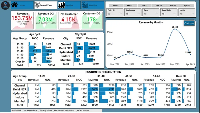Click the 4741 NOC cell in segmentation table
The image size is (200, 113).
click(107, 89)
